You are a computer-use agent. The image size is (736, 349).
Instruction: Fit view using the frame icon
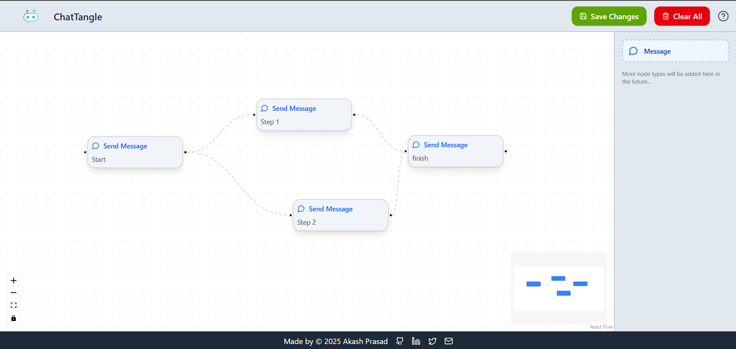13,306
